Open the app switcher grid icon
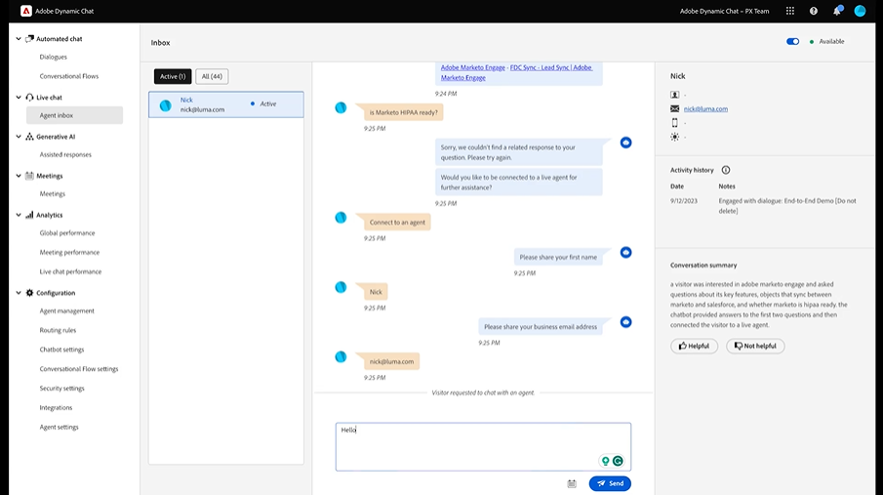The width and height of the screenshot is (883, 495). click(790, 11)
